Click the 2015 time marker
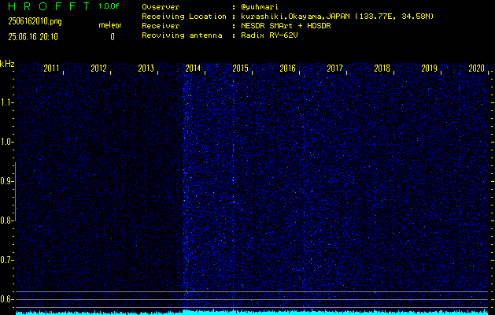This screenshot has width=495, height=315. coord(240,69)
